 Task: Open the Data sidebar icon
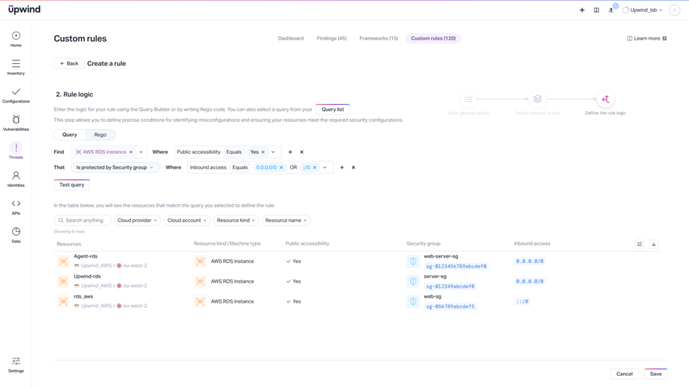point(16,231)
